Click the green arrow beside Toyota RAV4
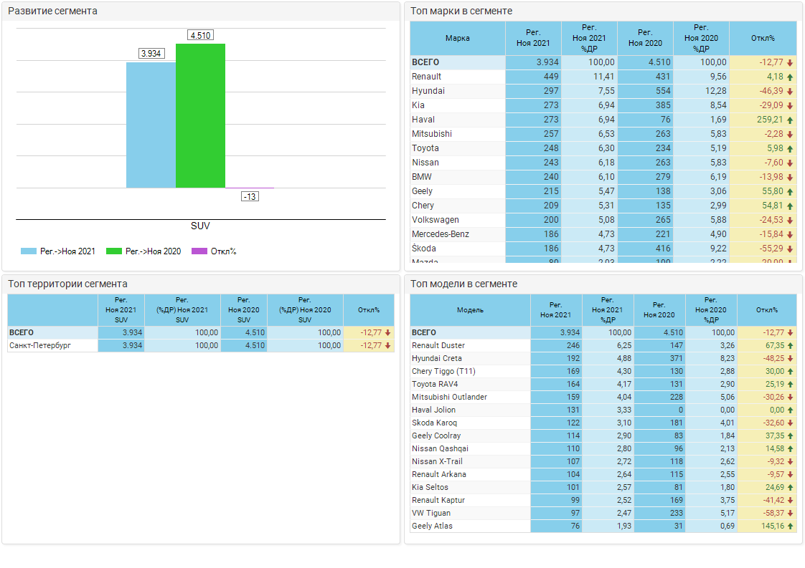The width and height of the screenshot is (805, 568). pos(790,384)
